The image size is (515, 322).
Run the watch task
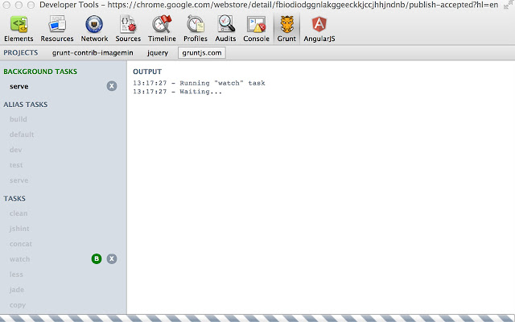[x=19, y=259]
